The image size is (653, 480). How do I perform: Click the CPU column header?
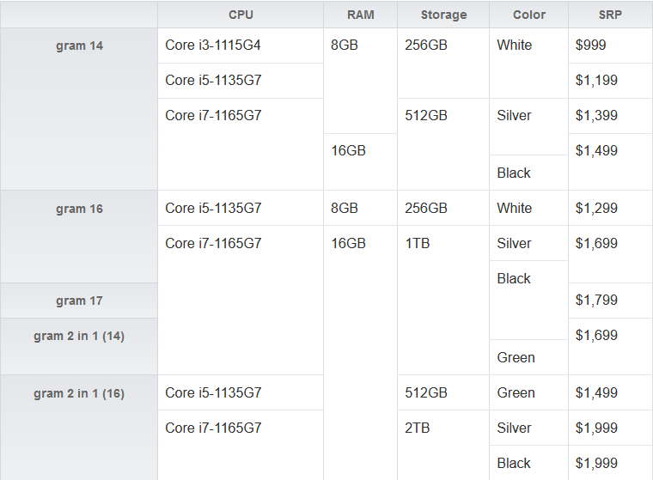click(241, 15)
